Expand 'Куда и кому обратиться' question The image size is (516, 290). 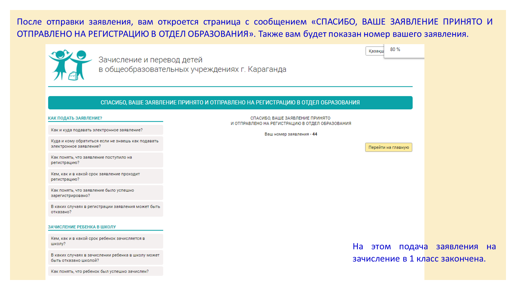pyautogui.click(x=105, y=144)
